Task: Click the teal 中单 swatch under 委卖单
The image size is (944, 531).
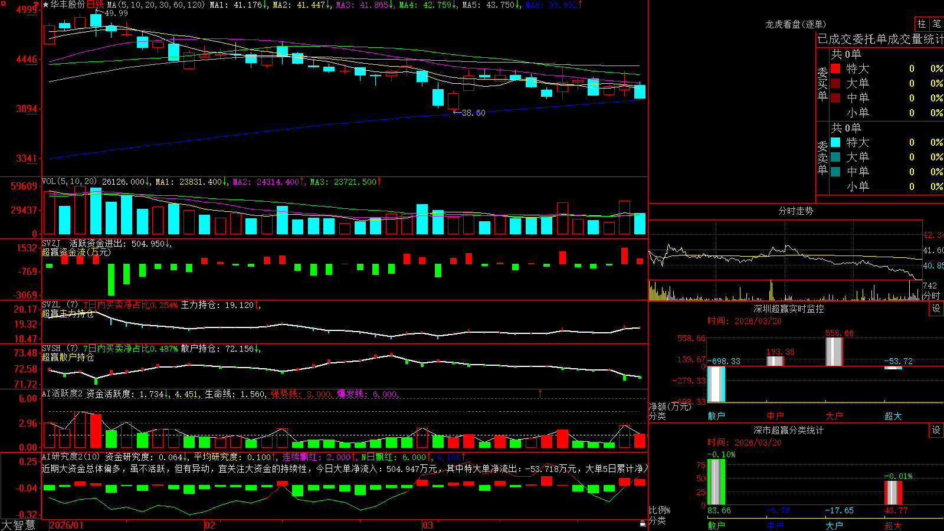Action: point(835,172)
